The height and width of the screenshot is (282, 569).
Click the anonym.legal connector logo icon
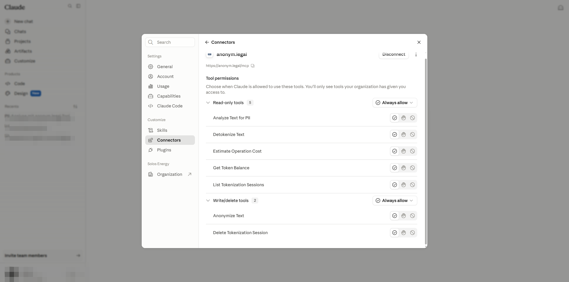click(210, 54)
